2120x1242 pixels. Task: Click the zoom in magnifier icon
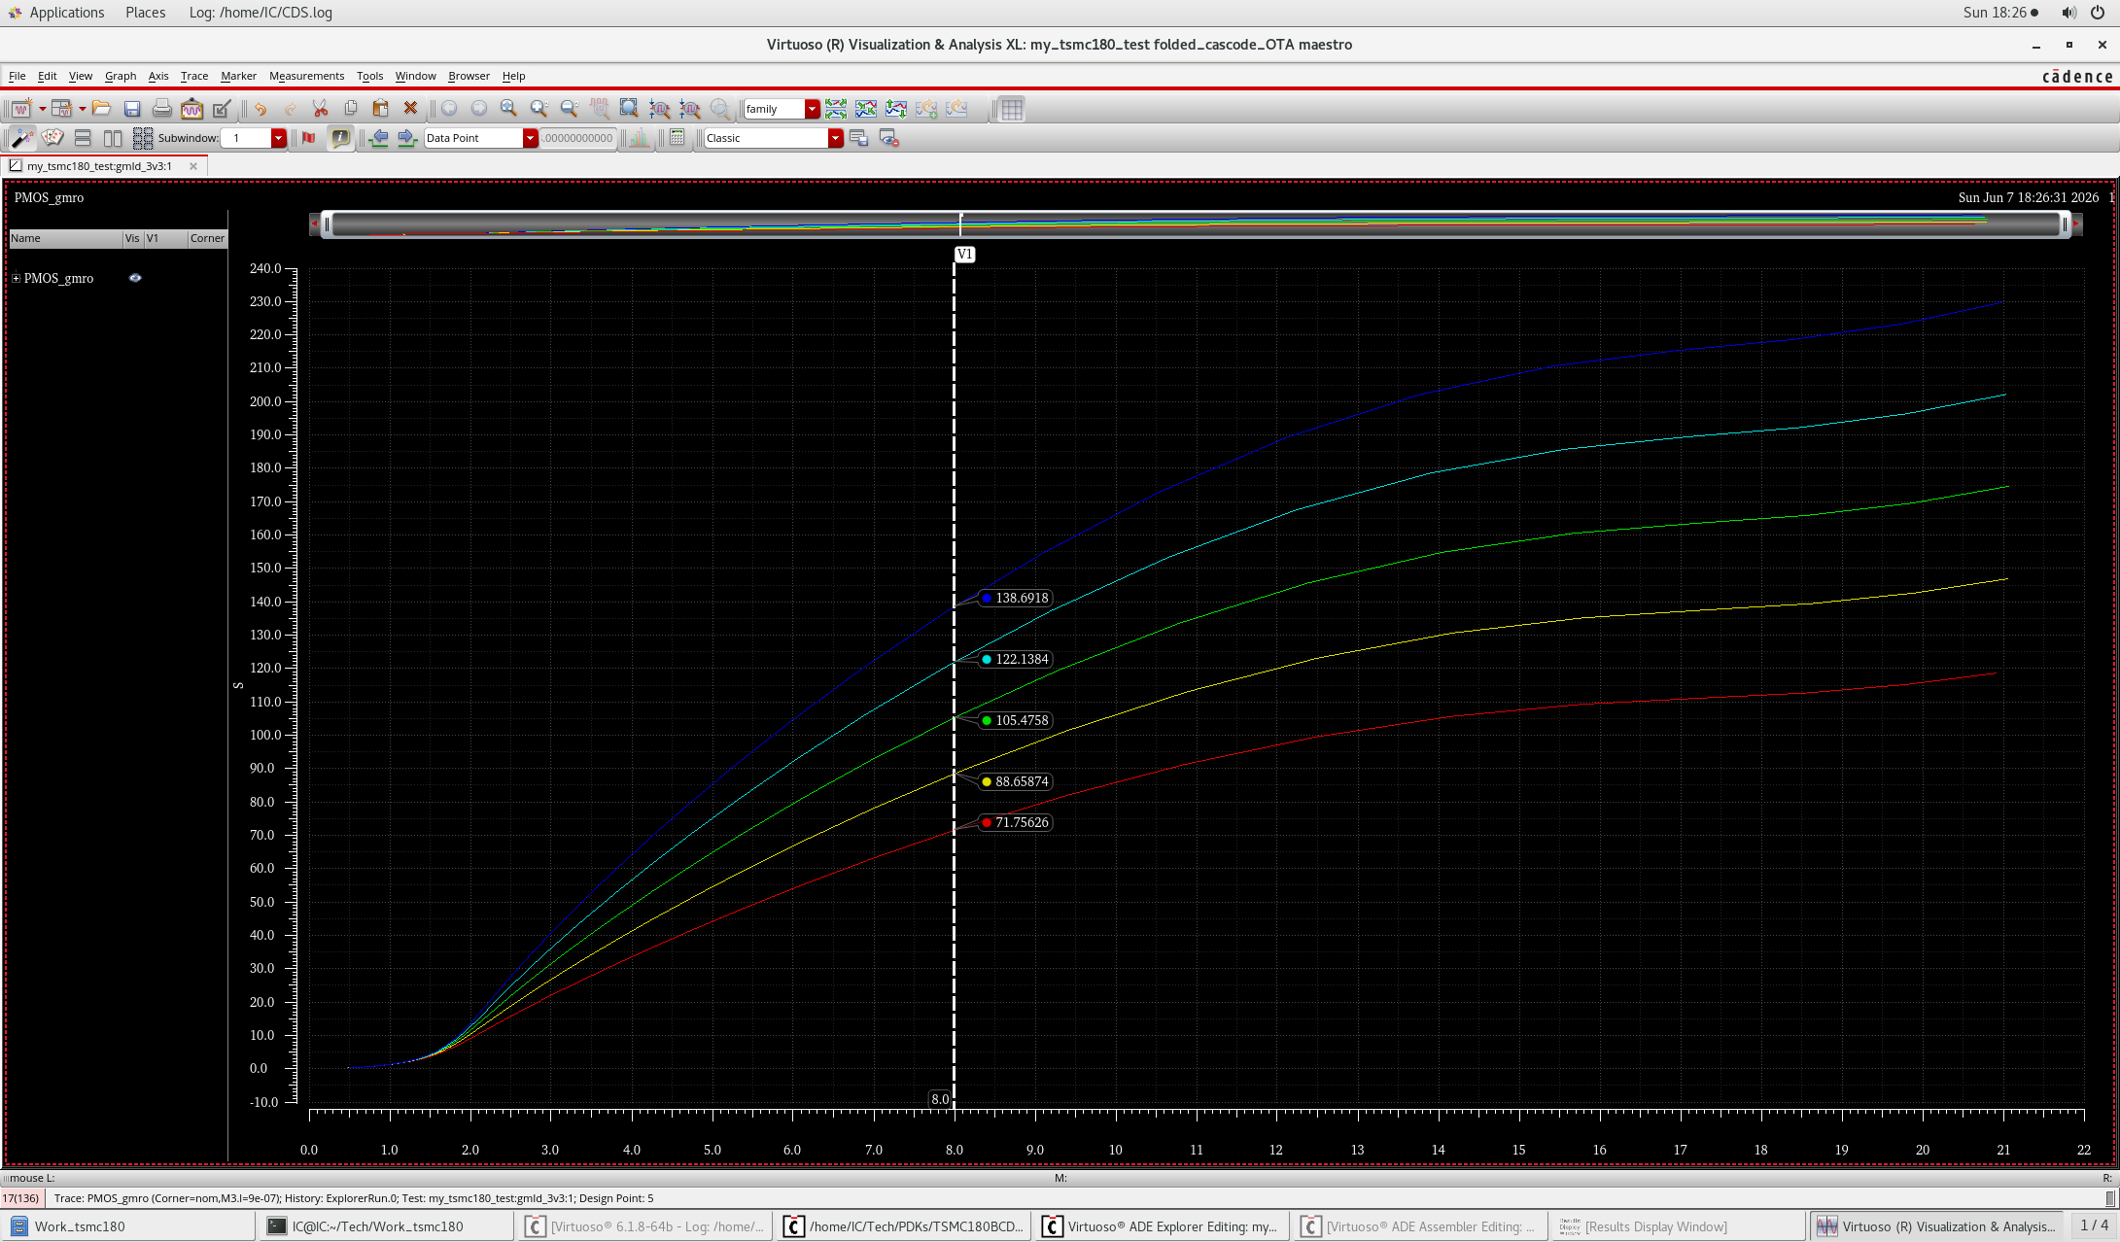click(539, 109)
